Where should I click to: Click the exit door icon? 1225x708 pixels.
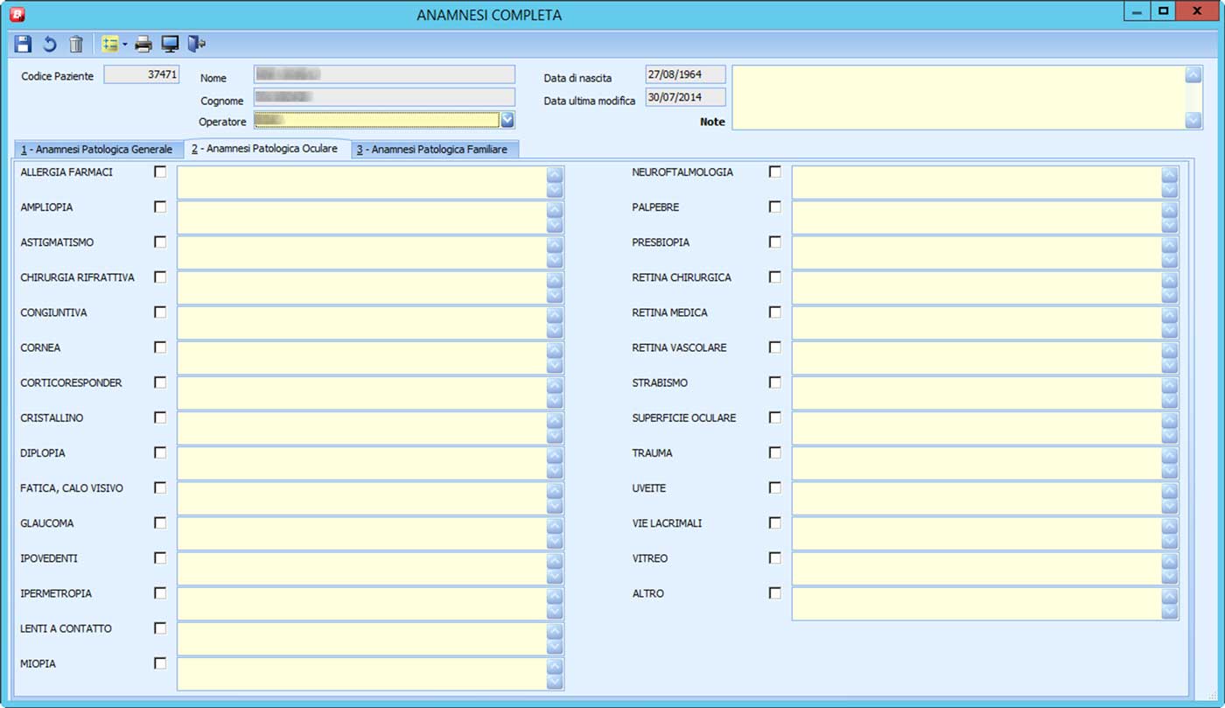(197, 44)
